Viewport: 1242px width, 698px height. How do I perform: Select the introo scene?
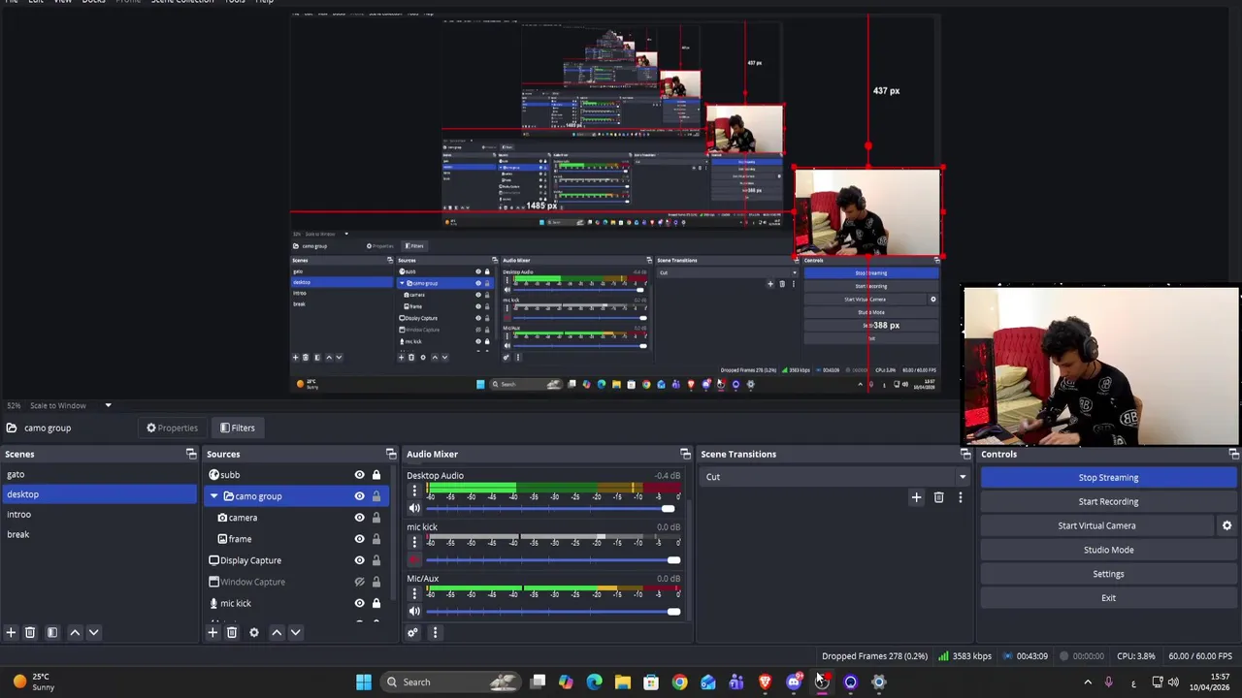[98, 514]
